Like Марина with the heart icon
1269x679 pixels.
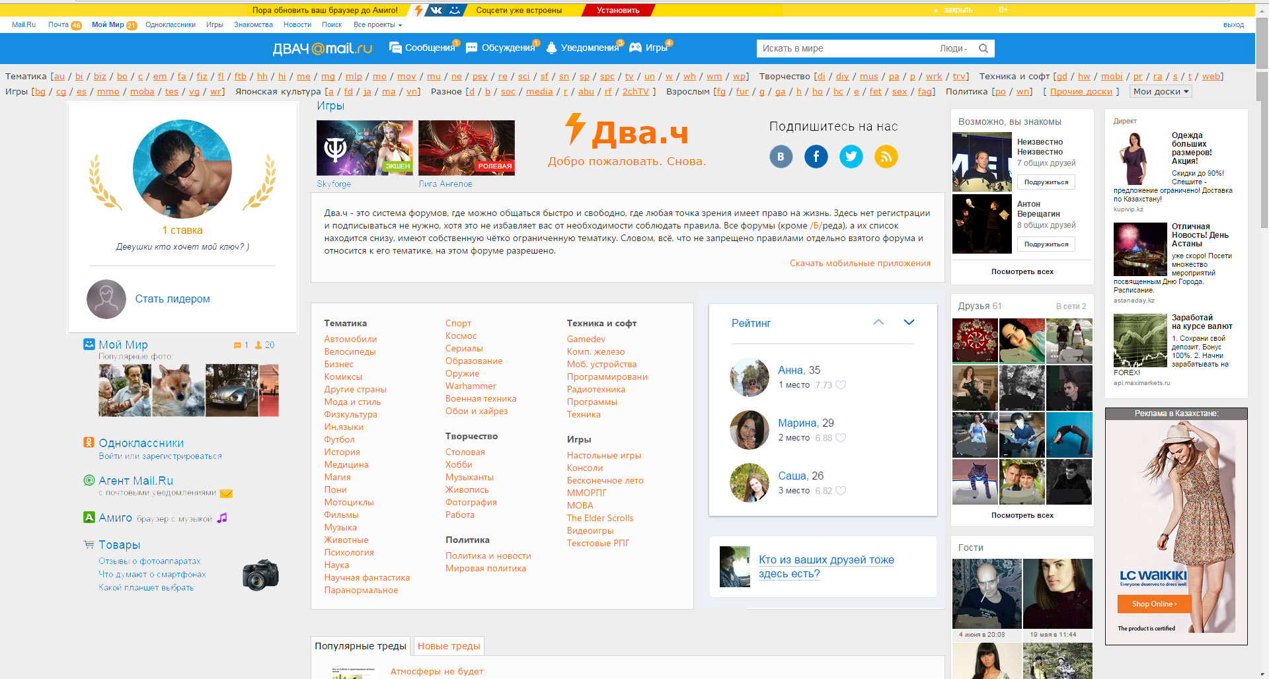(x=841, y=438)
